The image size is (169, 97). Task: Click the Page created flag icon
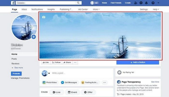(x=118, y=94)
